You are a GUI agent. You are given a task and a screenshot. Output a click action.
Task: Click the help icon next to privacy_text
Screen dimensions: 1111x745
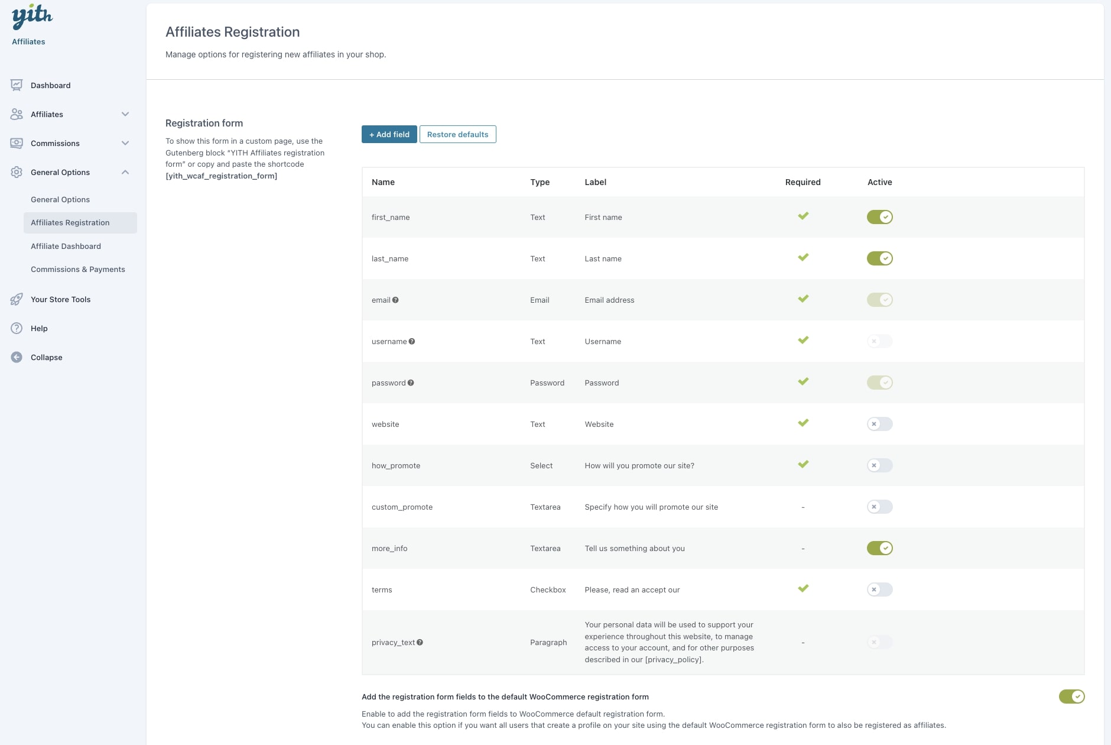click(x=420, y=642)
